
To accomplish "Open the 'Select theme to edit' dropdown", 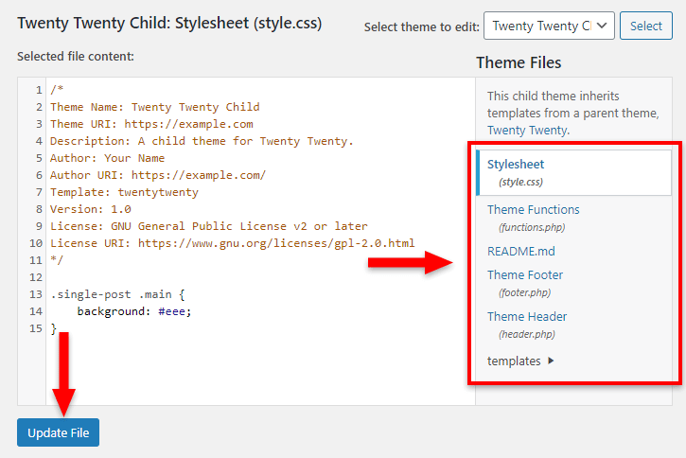I will click(x=549, y=26).
